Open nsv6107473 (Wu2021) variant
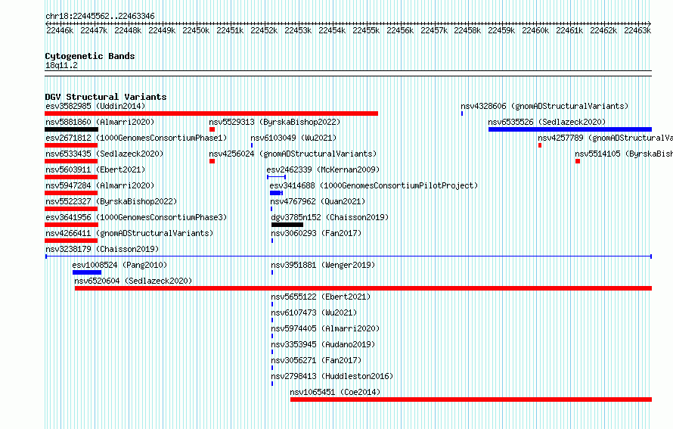Viewport: 673px width, 429px height. coord(314,312)
